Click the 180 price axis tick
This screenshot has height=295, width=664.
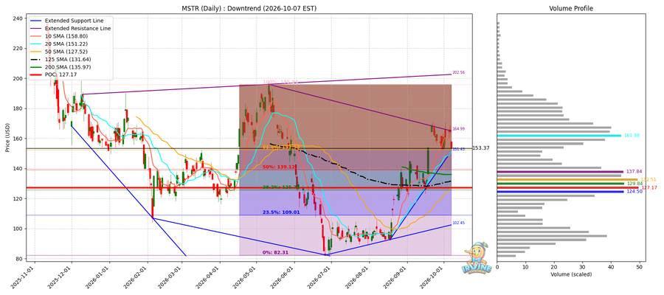(x=18, y=108)
